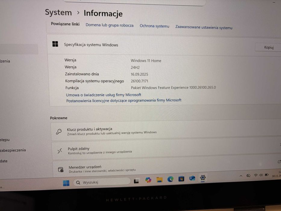Click the Informacje page heading

103,14
